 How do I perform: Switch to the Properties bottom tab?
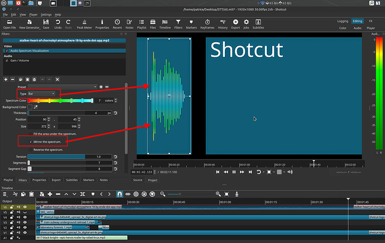(x=39, y=180)
